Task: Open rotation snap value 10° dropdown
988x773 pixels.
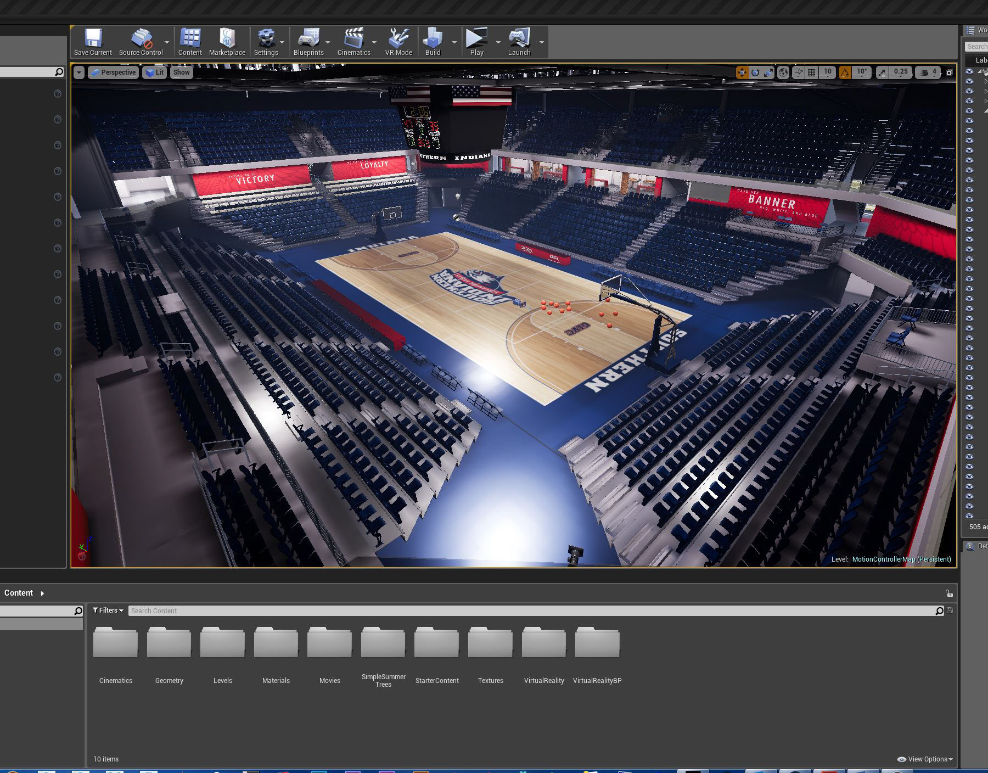Action: tap(862, 72)
